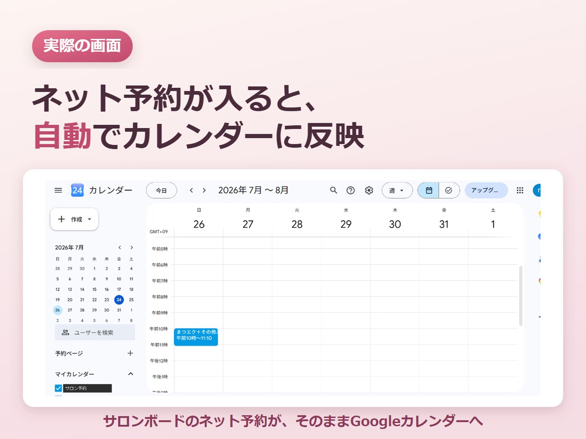Click the Google Calendar 24 logo
The image size is (586, 439).
tap(77, 190)
